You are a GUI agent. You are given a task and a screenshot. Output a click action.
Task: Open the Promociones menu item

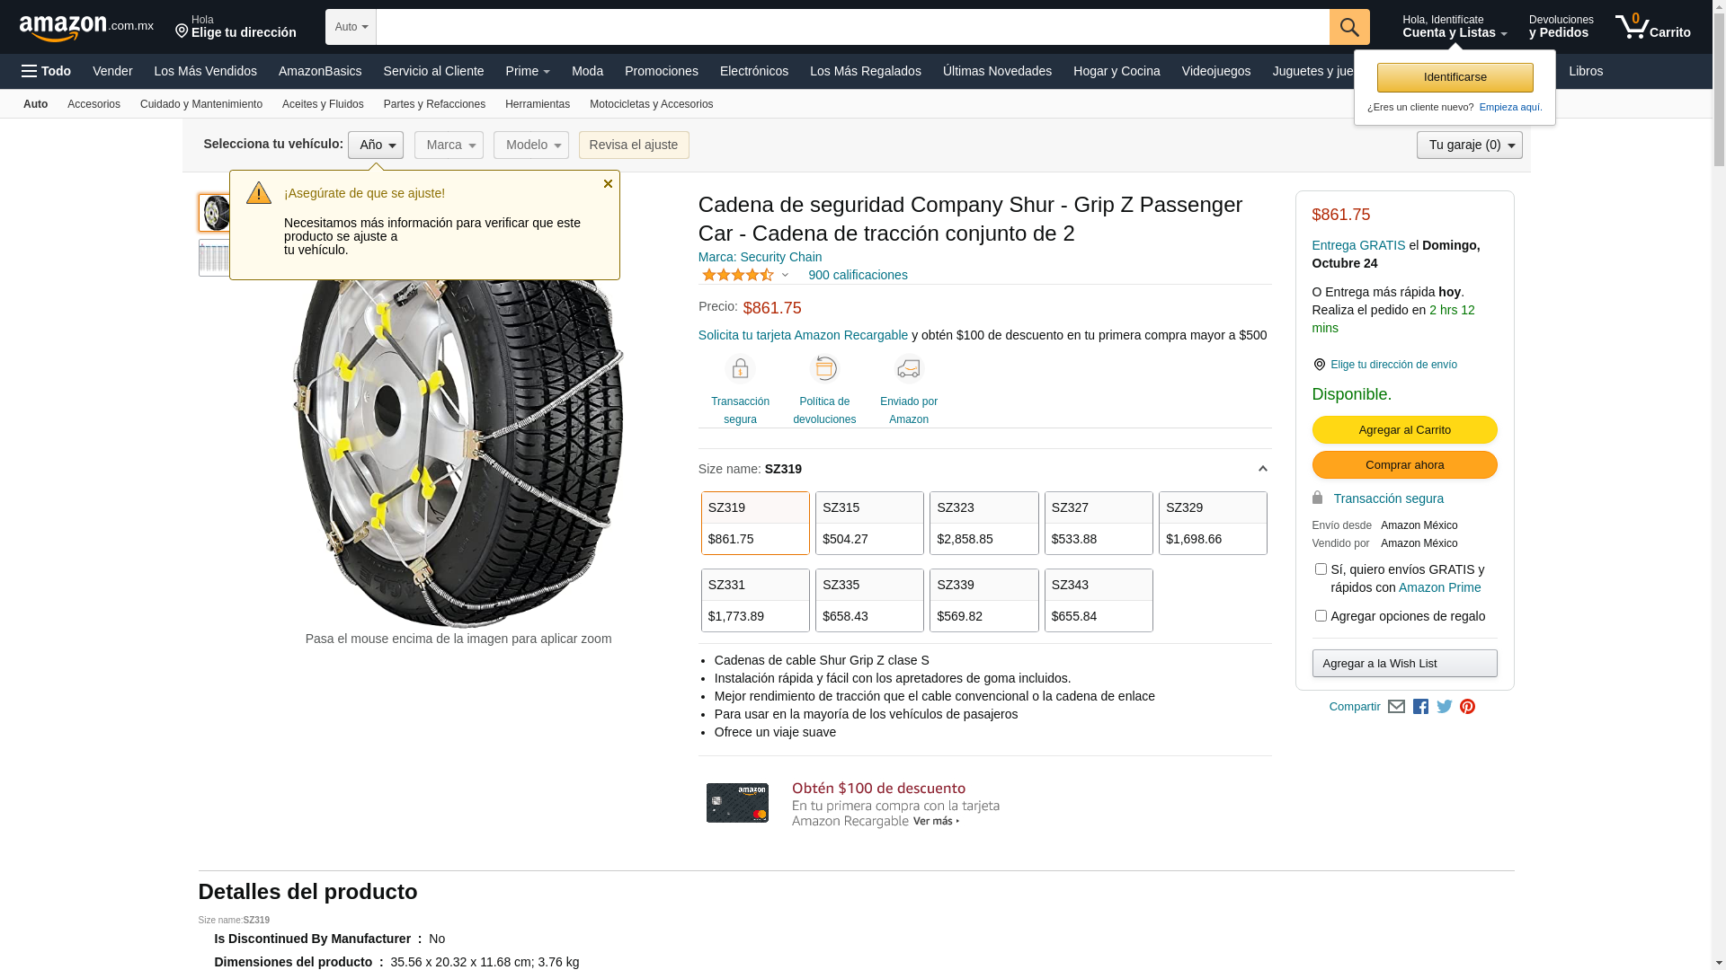(x=661, y=71)
